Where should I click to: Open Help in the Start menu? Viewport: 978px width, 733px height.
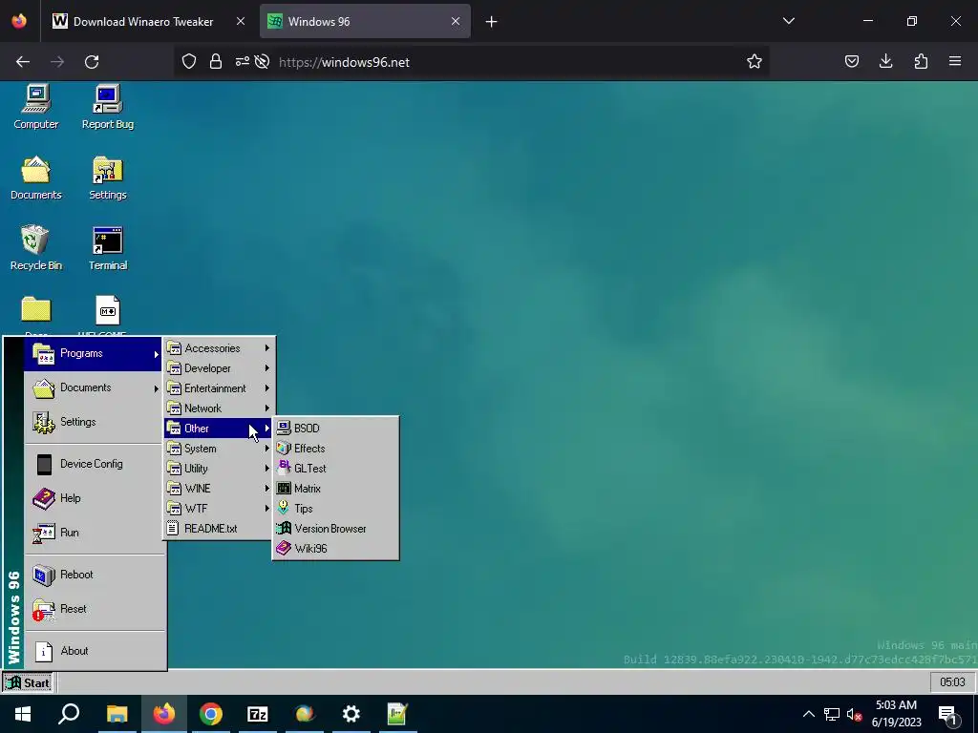coord(94,498)
